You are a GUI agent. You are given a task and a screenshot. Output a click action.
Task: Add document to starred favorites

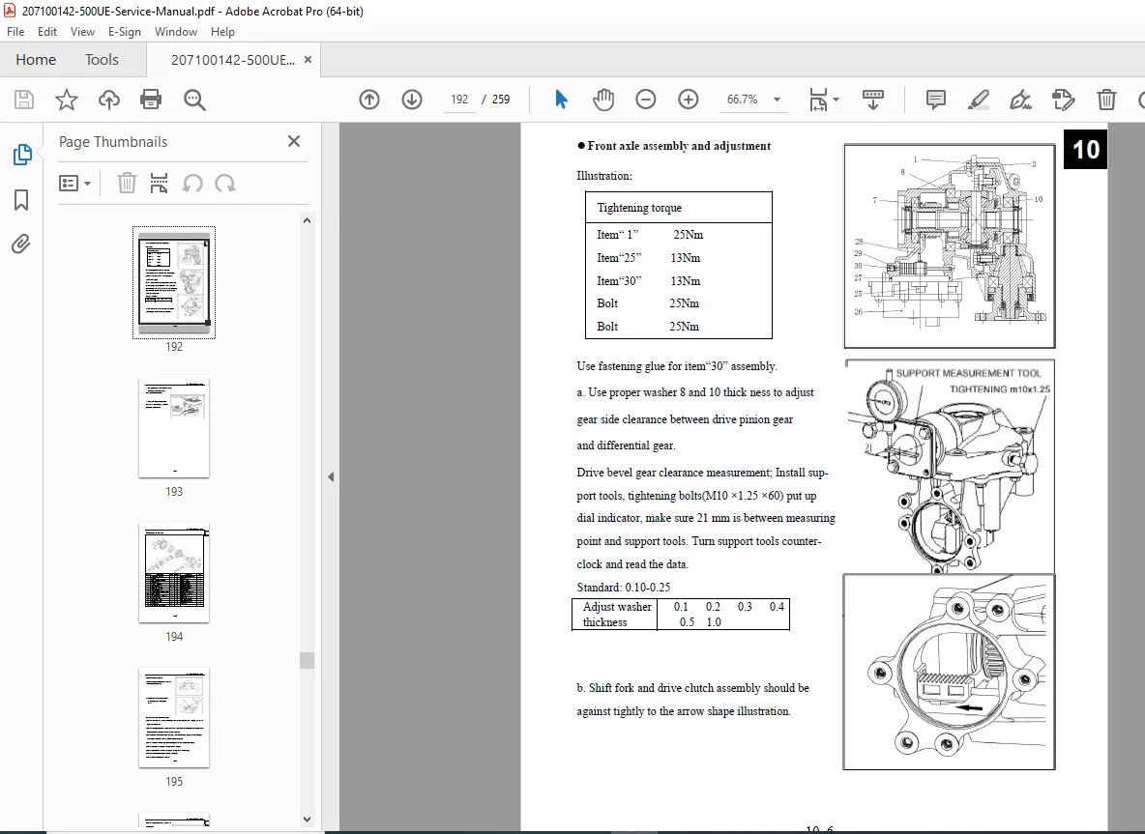pos(67,100)
